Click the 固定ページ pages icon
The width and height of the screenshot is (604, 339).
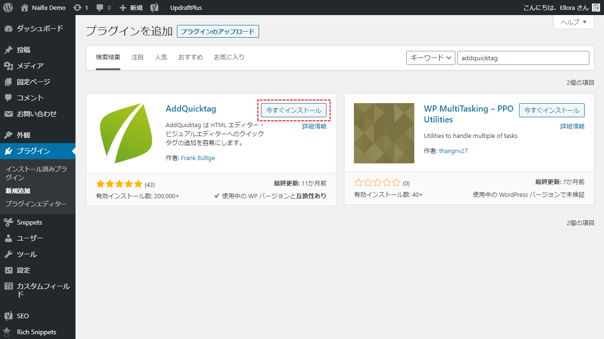[x=8, y=82]
